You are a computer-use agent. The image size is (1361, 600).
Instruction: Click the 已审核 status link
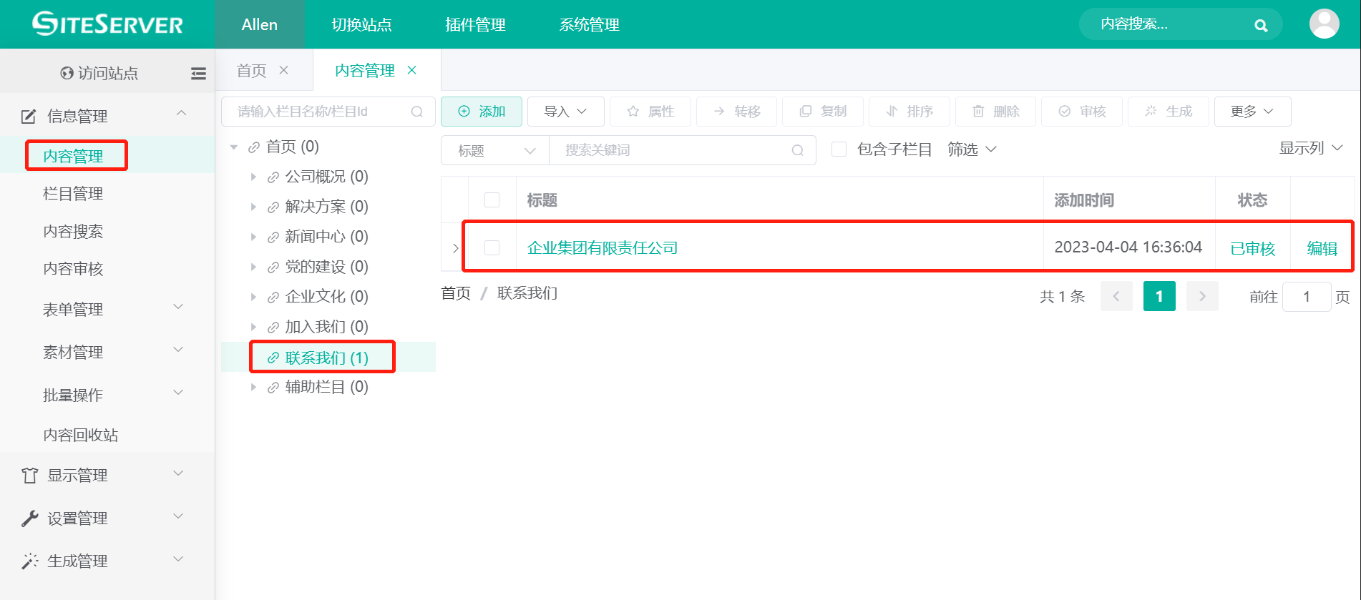tap(1252, 248)
